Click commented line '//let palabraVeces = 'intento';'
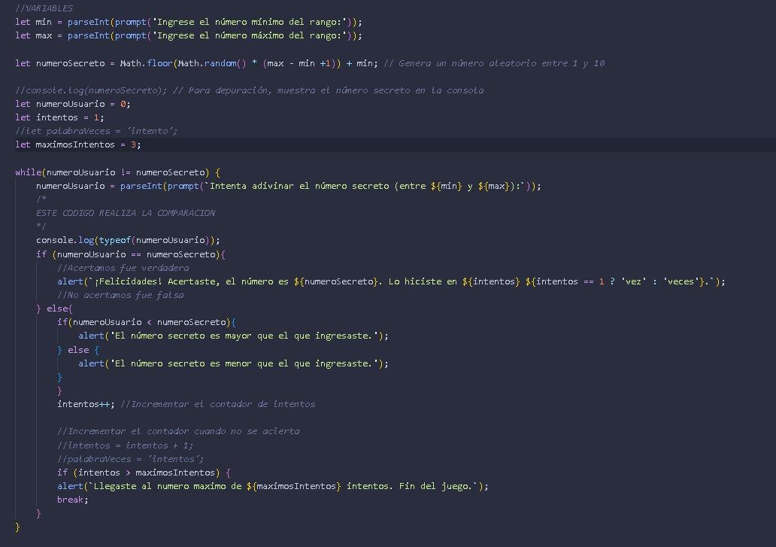This screenshot has height=547, width=776. (x=96, y=131)
